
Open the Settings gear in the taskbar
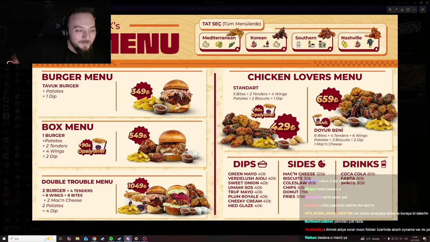[136, 239]
